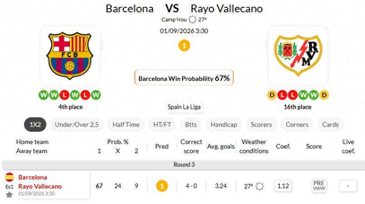This screenshot has width=365, height=204.
Task: Open the Spain La Liga link
Action: [x=184, y=107]
